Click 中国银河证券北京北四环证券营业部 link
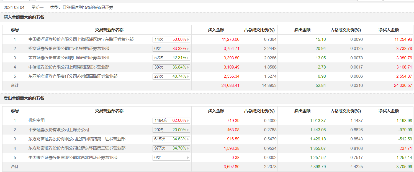 pos(73,157)
